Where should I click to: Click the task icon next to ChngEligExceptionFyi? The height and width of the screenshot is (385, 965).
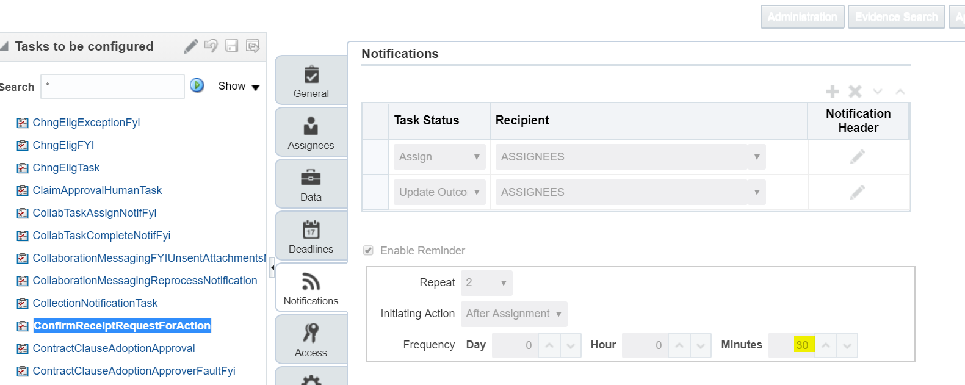click(x=23, y=123)
